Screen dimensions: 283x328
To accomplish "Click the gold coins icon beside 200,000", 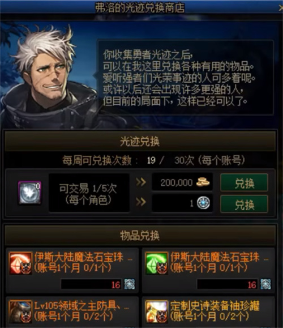I will [203, 182].
